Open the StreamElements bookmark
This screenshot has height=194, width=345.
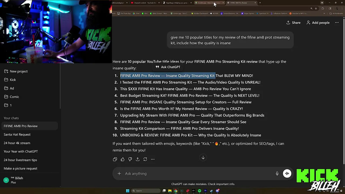click(x=230, y=13)
